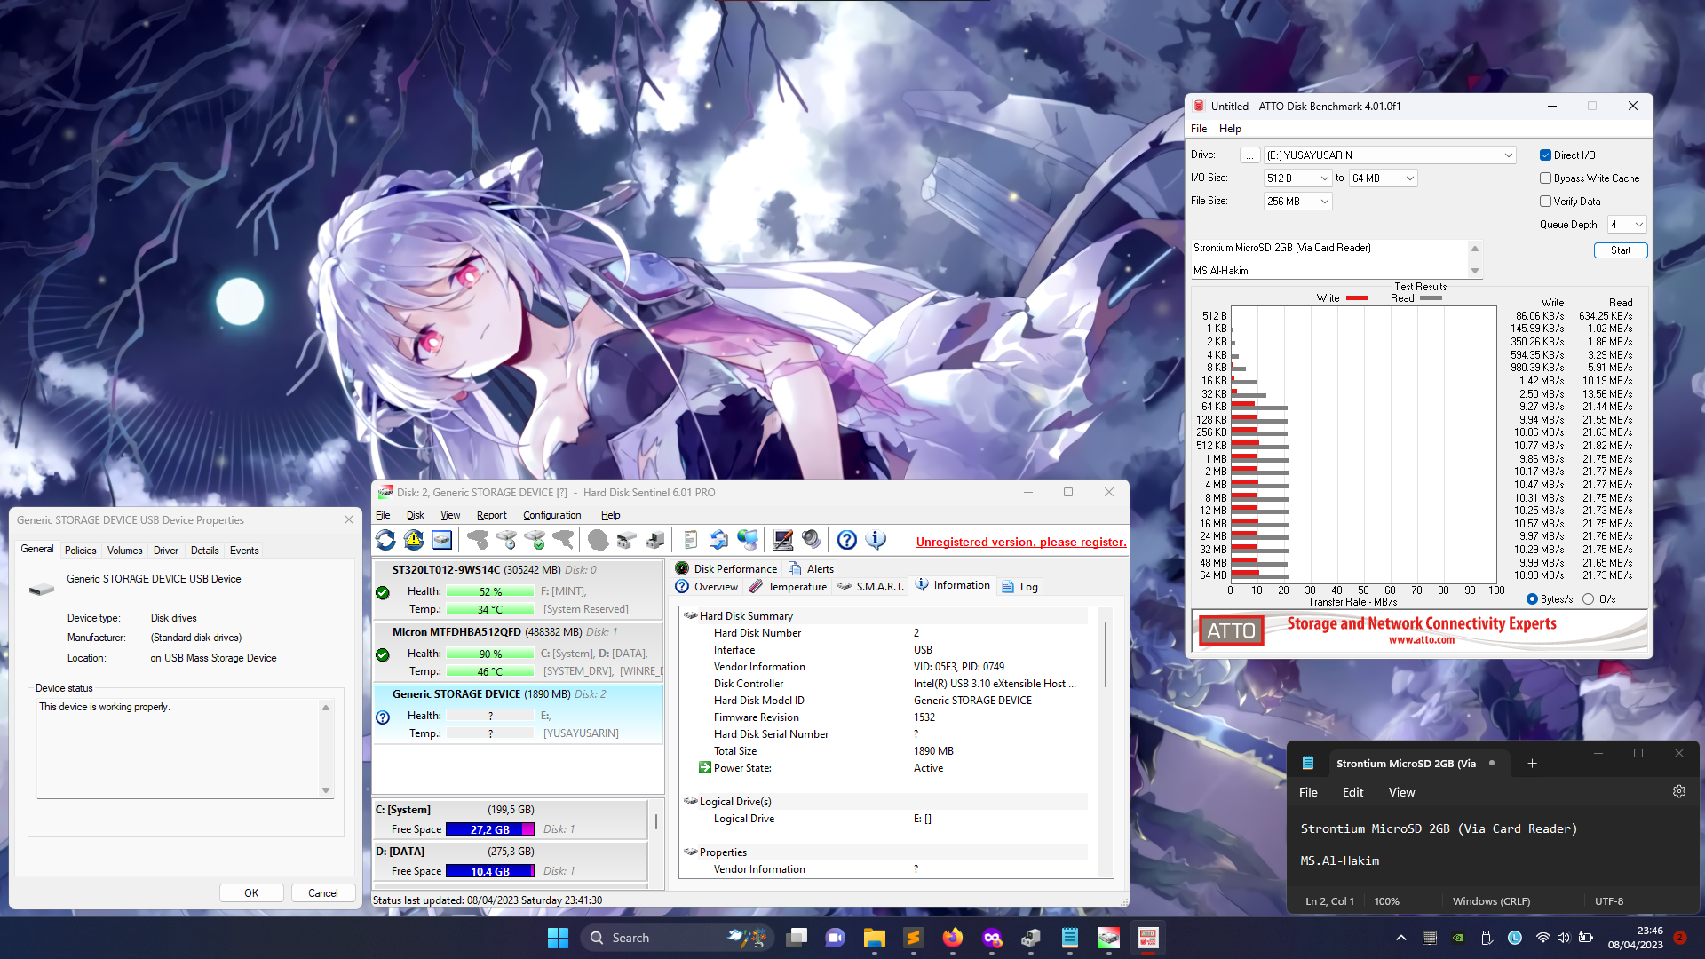
Task: Open the Report menu in Hard Disk Sentinel
Action: pyautogui.click(x=491, y=515)
